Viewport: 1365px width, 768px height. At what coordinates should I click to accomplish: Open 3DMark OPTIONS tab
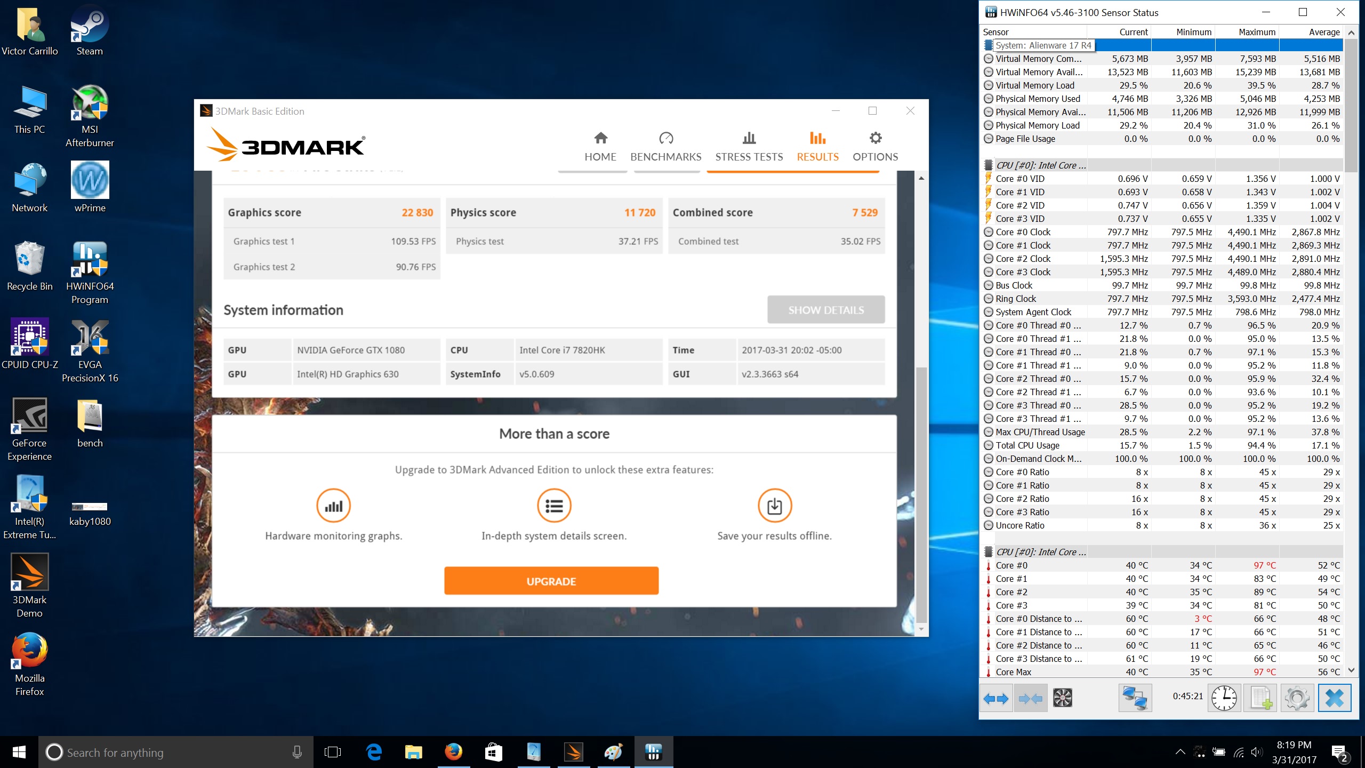875,147
